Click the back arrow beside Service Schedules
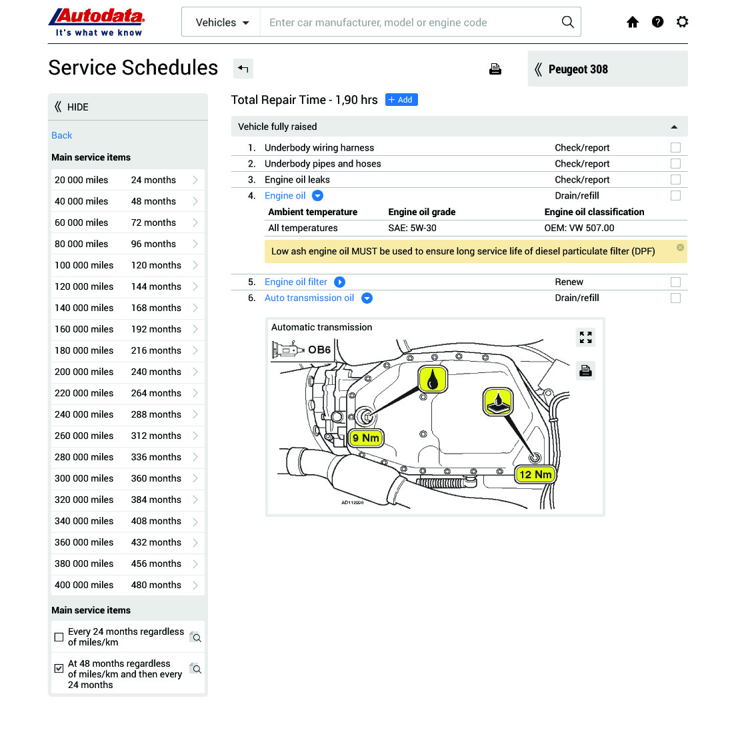736x738 pixels. click(243, 69)
